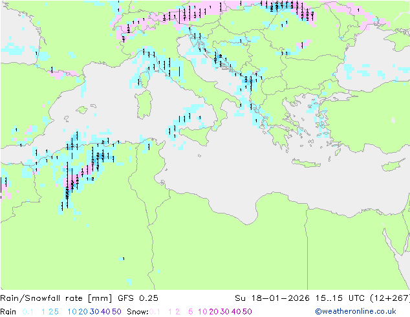
Task: Click the "Rain" legend label
Action: coord(8,312)
